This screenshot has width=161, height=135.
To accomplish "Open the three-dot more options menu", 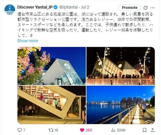I will (x=153, y=8).
